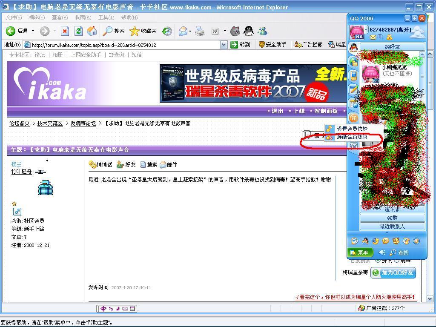Click the gray cat icon in IE toolbar

coord(235,31)
